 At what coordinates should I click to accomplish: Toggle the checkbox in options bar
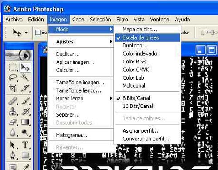click(38, 33)
